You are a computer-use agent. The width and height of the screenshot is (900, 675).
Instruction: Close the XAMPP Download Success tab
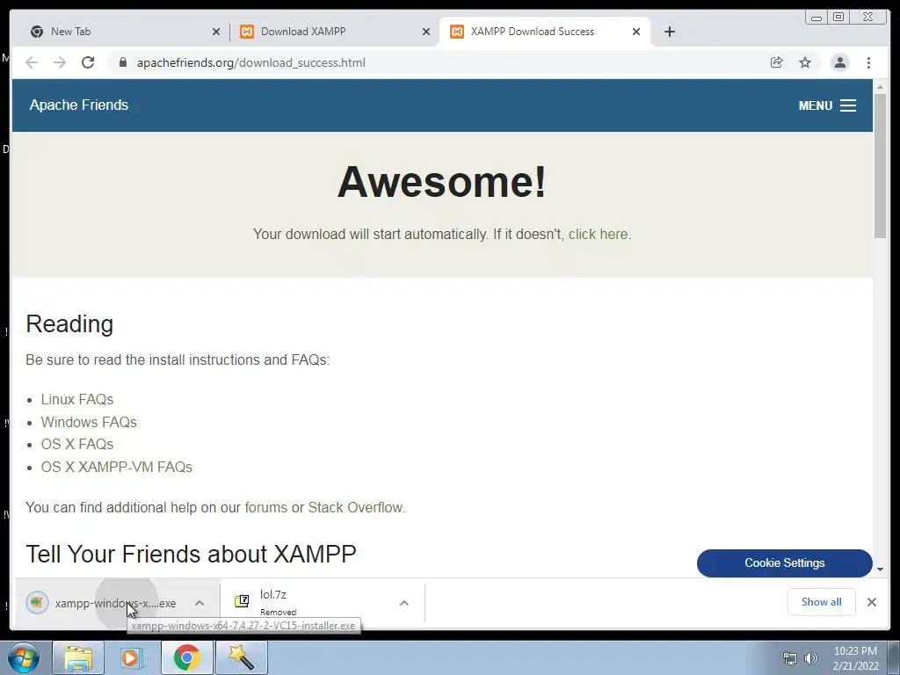(636, 33)
